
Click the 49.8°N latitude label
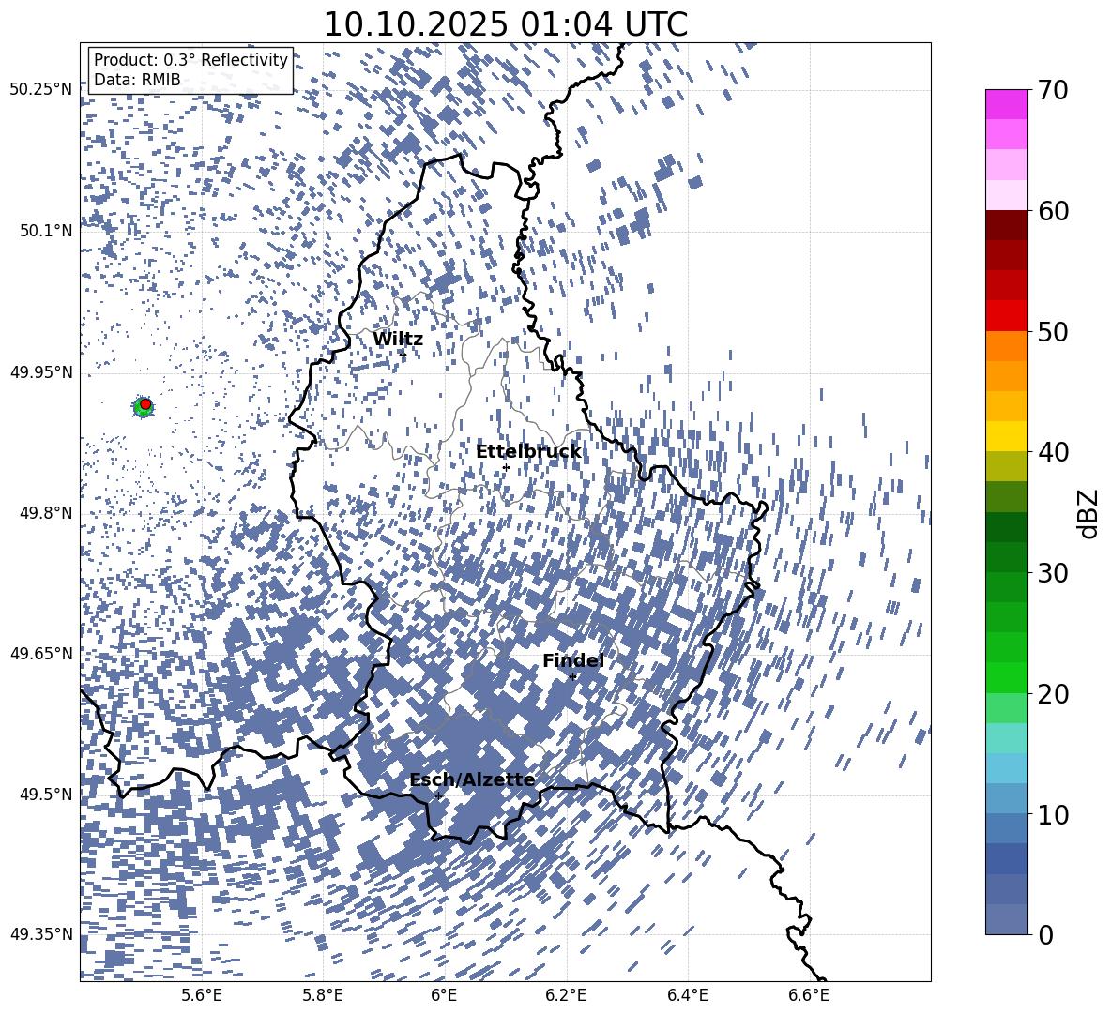(x=45, y=513)
